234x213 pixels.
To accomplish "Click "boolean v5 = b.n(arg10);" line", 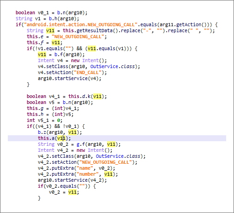I will coord(60,102).
